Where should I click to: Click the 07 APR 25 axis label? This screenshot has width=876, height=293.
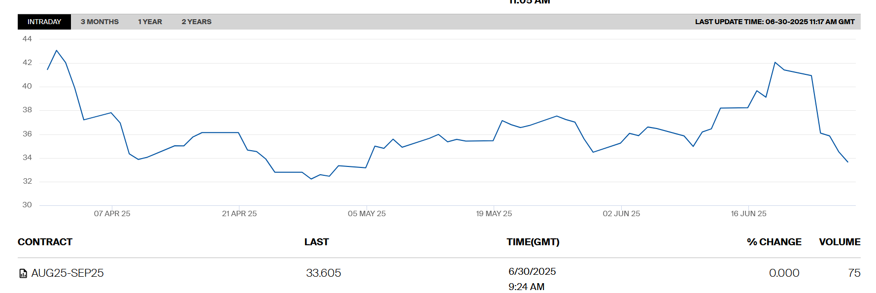(x=112, y=213)
